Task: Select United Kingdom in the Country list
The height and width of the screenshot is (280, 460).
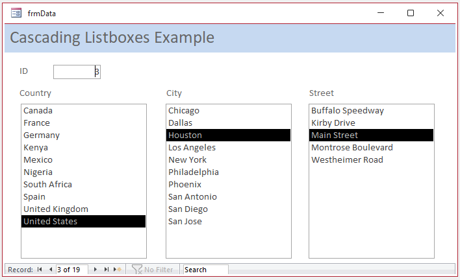Action: coord(83,209)
